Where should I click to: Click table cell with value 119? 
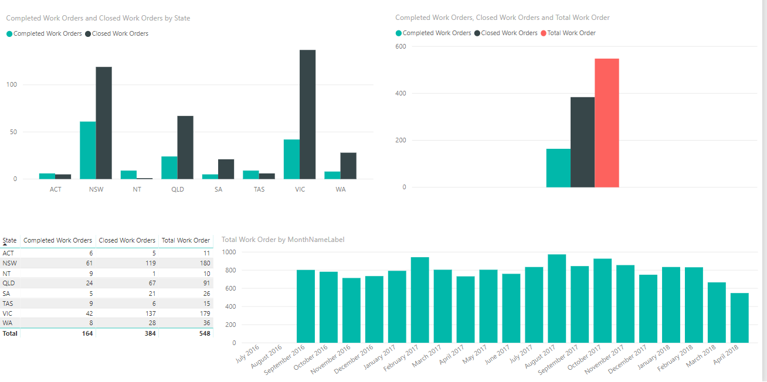150,263
